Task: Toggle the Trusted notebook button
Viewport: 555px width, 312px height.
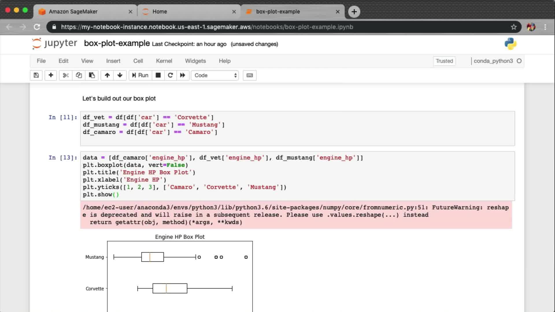Action: pos(444,61)
